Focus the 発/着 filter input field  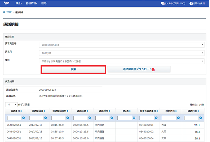pos(125,118)
